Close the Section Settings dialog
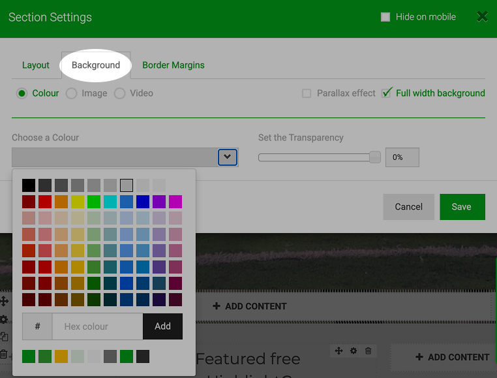This screenshot has width=497, height=378. coord(482,16)
